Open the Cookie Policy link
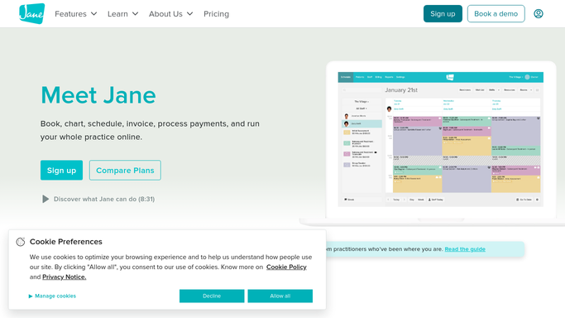This screenshot has width=565, height=318. click(x=286, y=267)
